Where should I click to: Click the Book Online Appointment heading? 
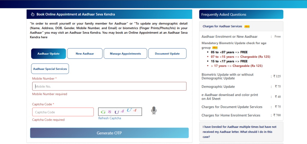point(76,14)
